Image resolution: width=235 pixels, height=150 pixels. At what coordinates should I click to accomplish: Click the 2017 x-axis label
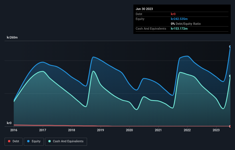coord(43,130)
